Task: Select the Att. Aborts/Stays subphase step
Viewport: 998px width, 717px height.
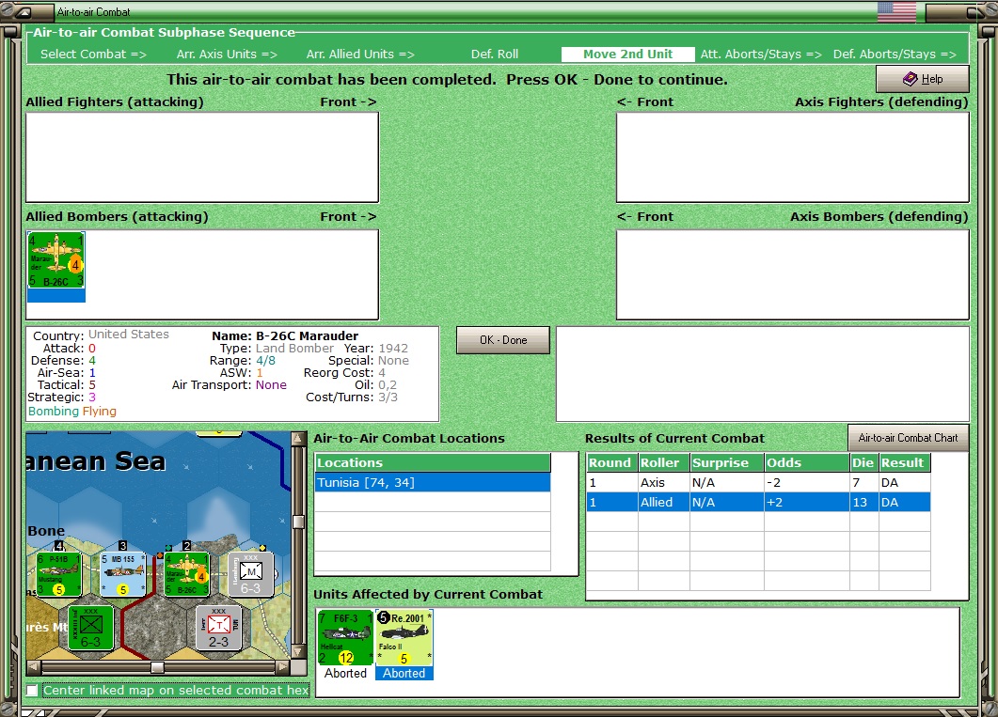Action: coord(761,54)
